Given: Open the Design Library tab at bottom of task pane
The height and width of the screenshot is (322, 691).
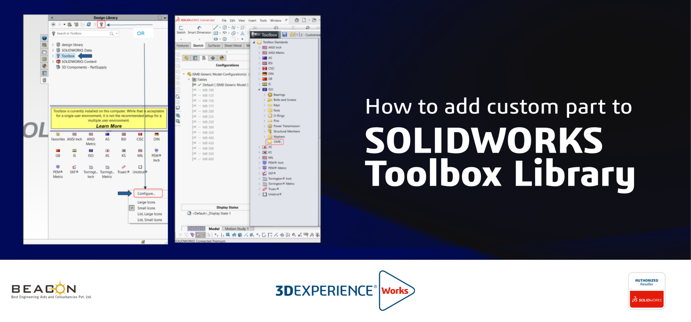Looking at the screenshot, I should pos(44,80).
